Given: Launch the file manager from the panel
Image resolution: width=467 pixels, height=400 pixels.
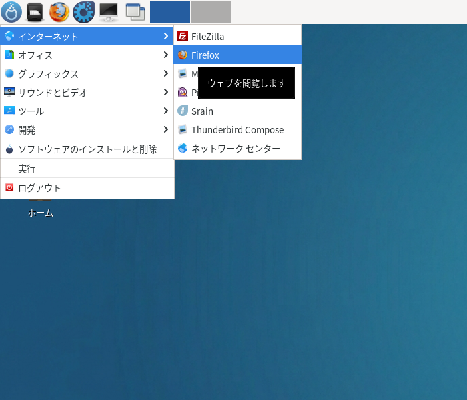Looking at the screenshot, I should [35, 12].
